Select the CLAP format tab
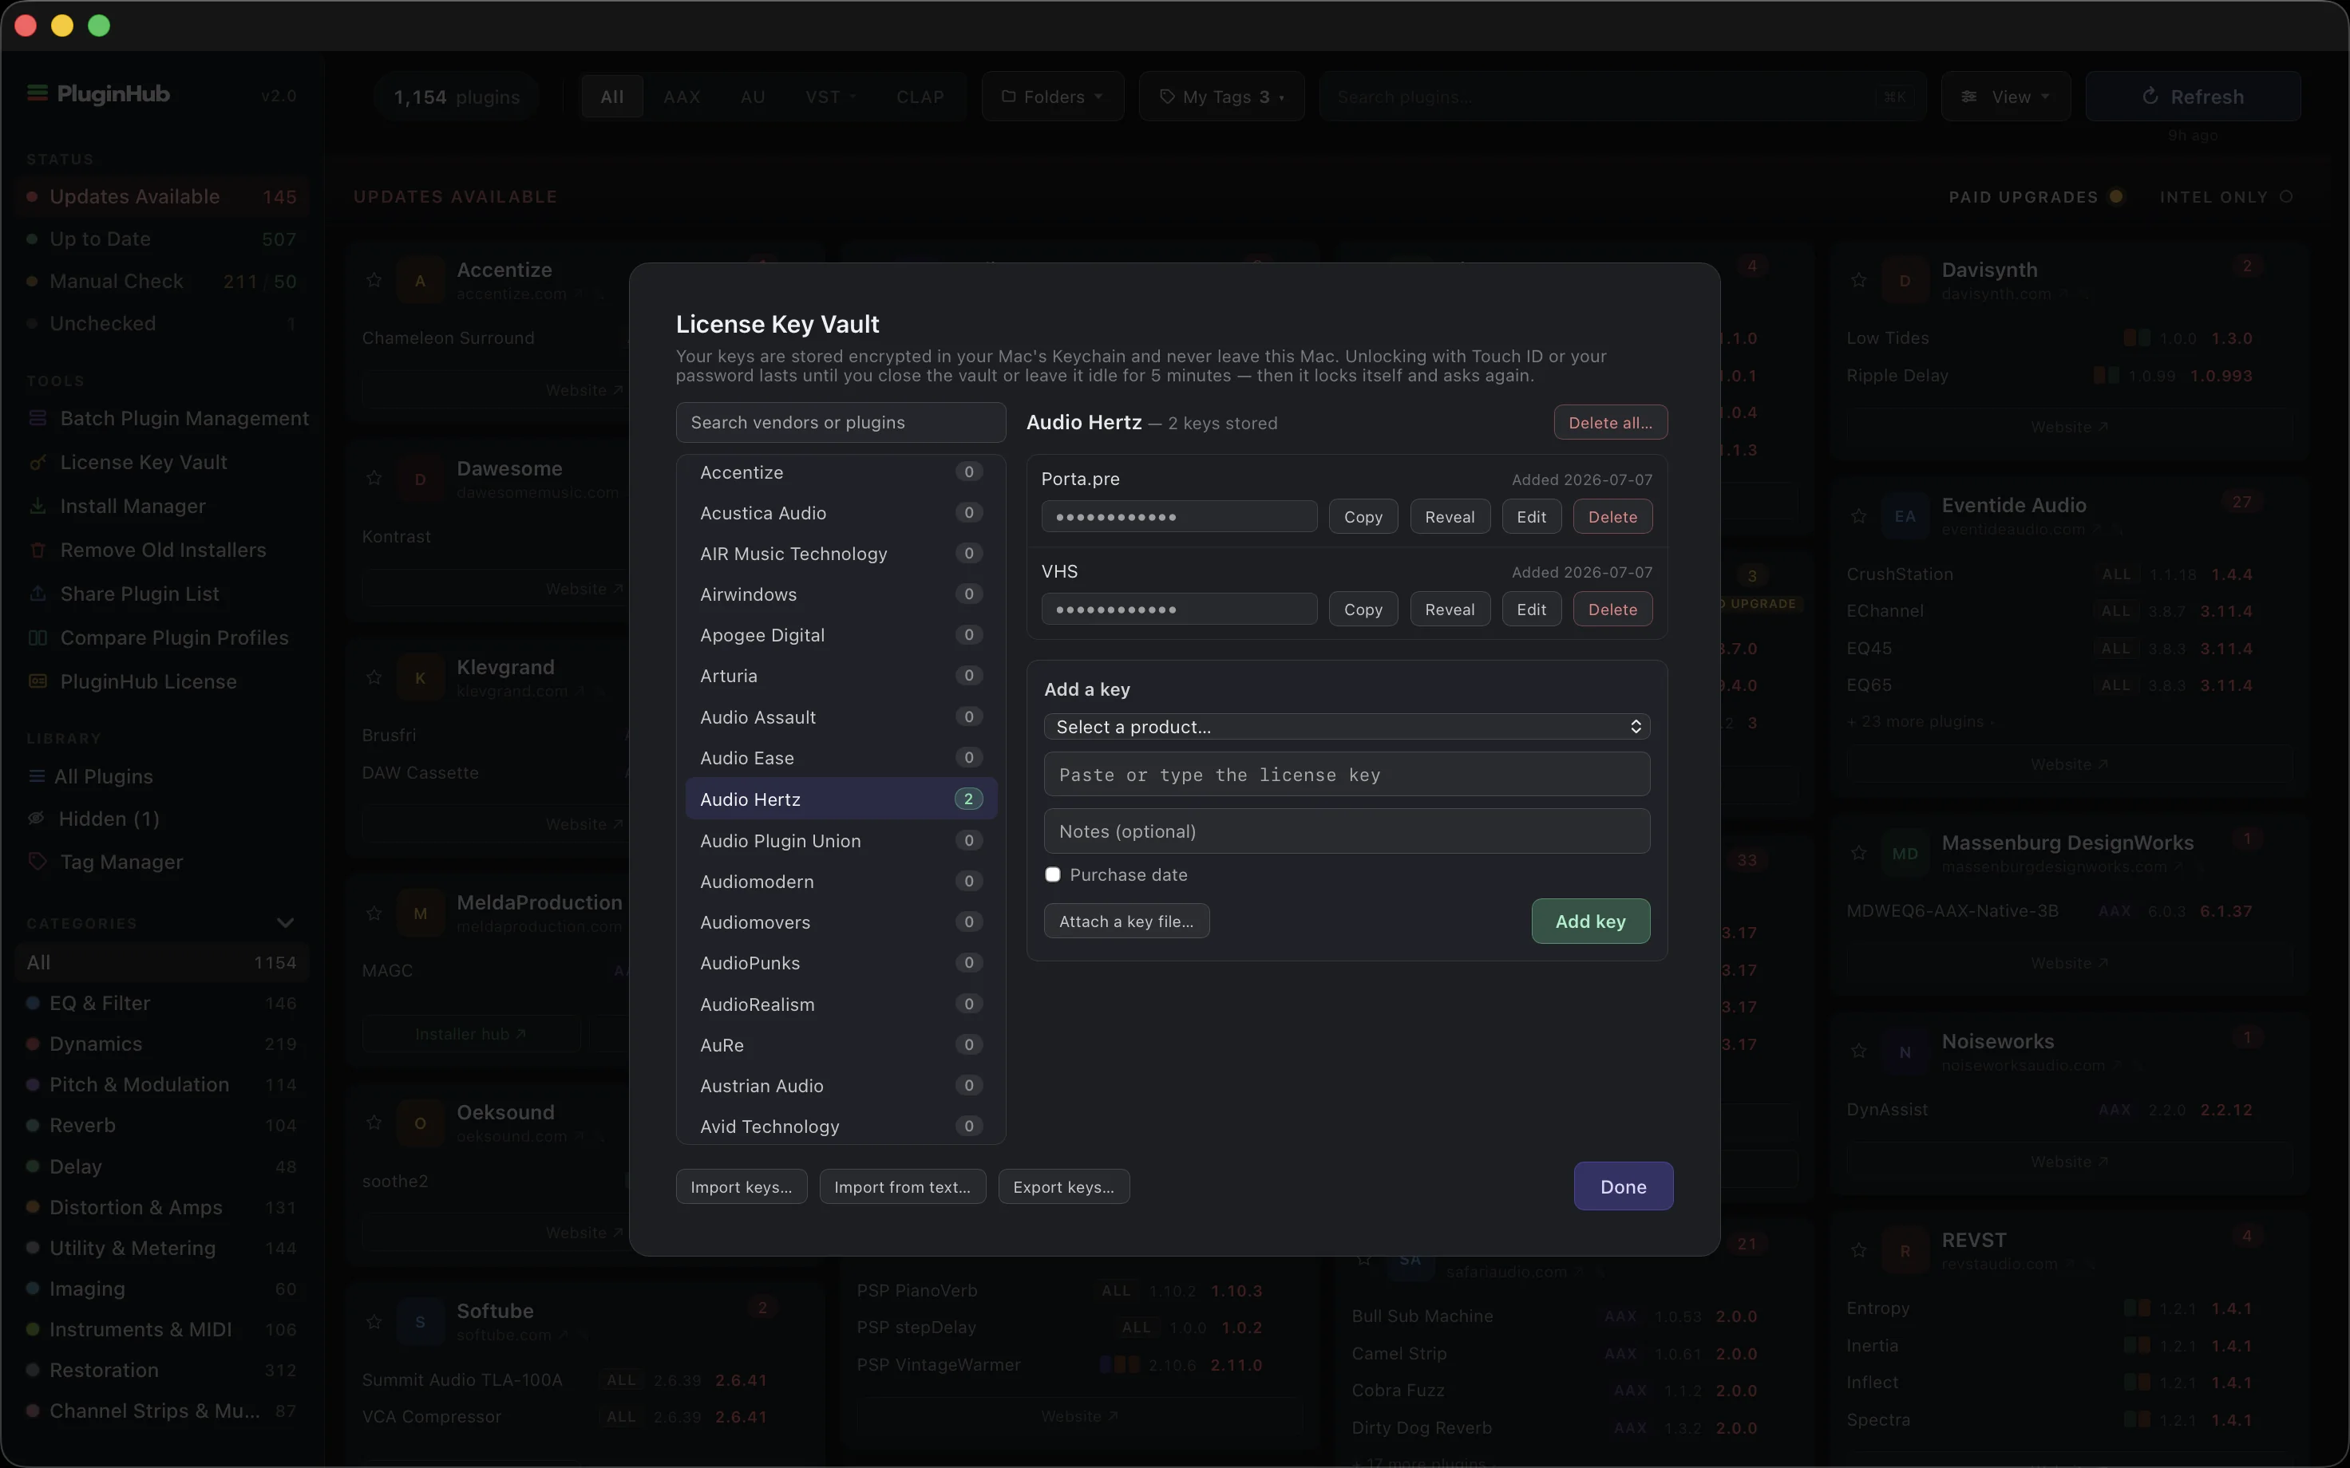This screenshot has width=2350, height=1468. tap(920, 96)
